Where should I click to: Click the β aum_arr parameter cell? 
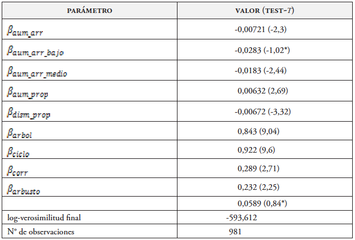click(x=25, y=32)
